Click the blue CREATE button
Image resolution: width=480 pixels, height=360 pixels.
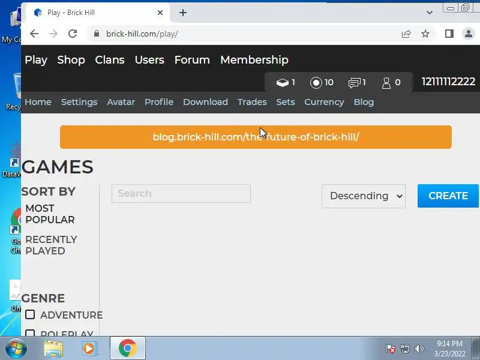448,196
